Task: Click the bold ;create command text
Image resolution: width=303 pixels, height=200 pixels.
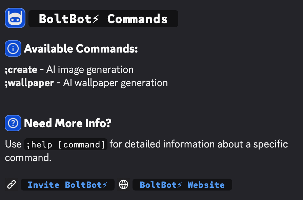Action: point(21,69)
